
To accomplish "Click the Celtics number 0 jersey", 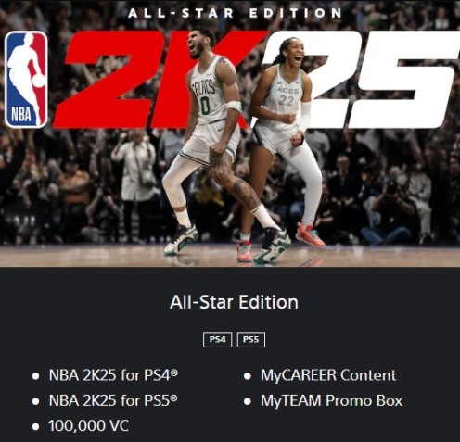I will 208,91.
